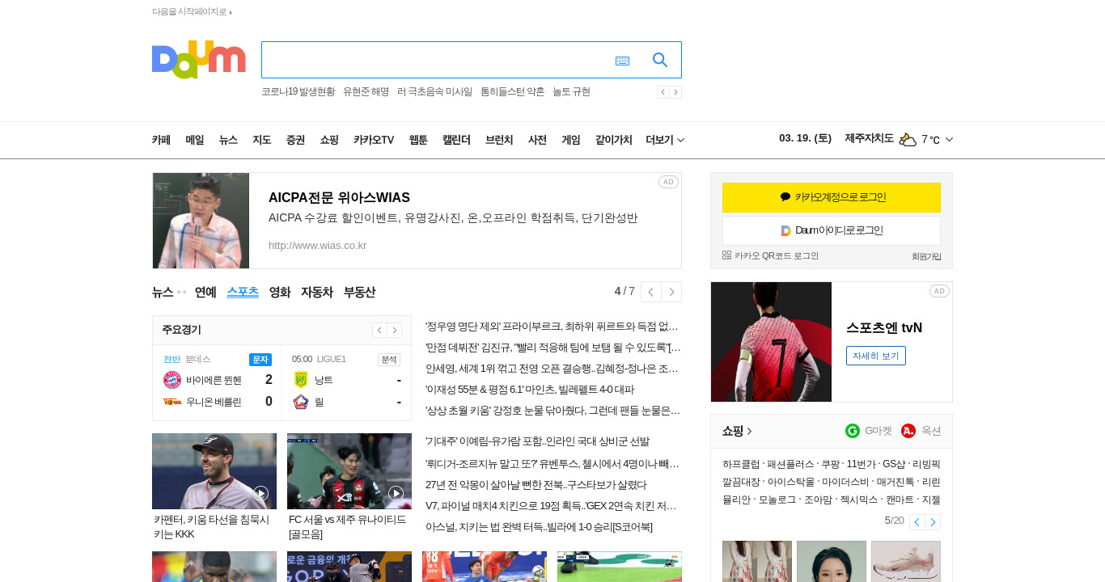Image resolution: width=1105 pixels, height=582 pixels.
Task: Click the weather cloud icon
Action: [x=908, y=139]
